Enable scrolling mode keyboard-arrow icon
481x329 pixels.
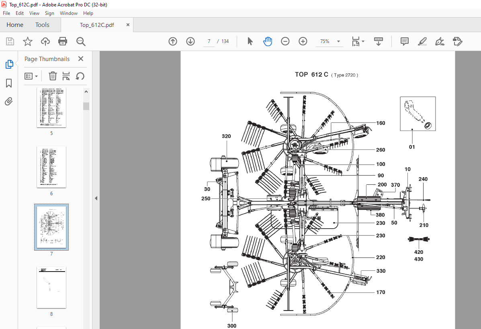pyautogui.click(x=379, y=41)
